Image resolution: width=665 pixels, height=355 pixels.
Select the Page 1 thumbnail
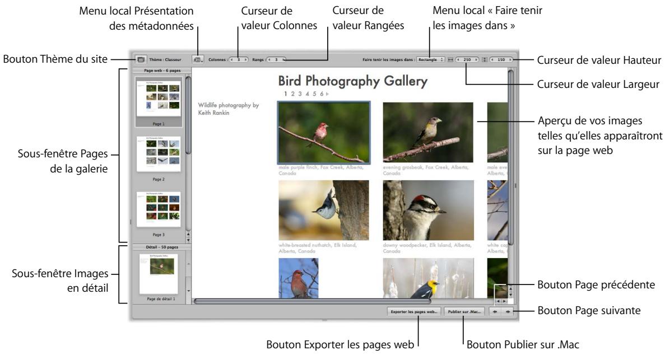pos(159,98)
